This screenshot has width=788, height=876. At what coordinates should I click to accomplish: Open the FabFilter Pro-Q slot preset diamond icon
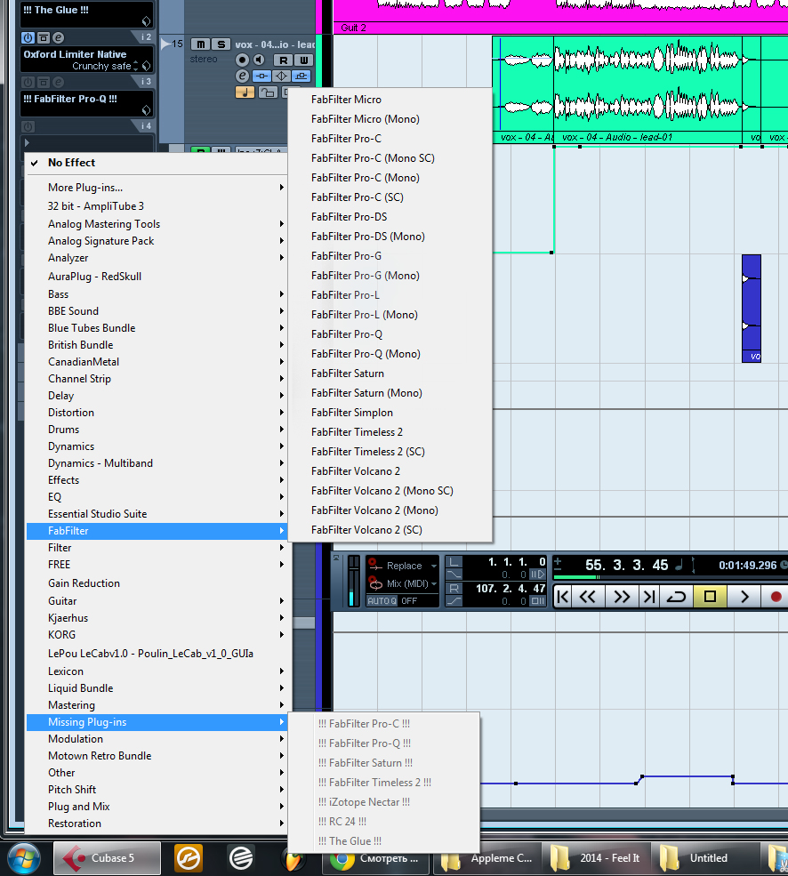click(146, 110)
